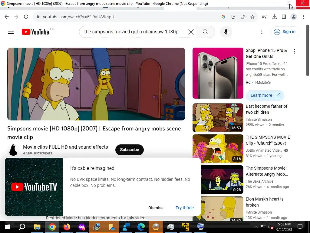Open Windows Start menu
The height and width of the screenshot is (233, 310).
(7, 227)
